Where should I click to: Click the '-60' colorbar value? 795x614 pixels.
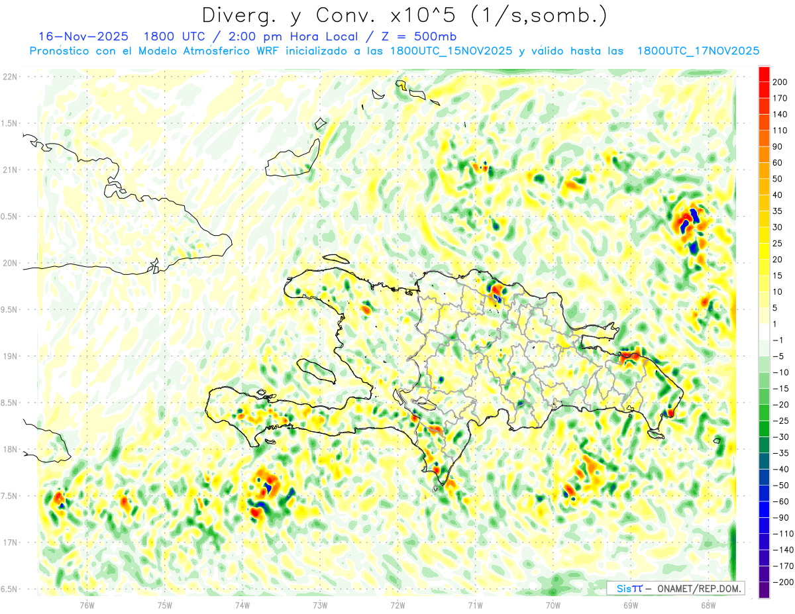click(781, 501)
